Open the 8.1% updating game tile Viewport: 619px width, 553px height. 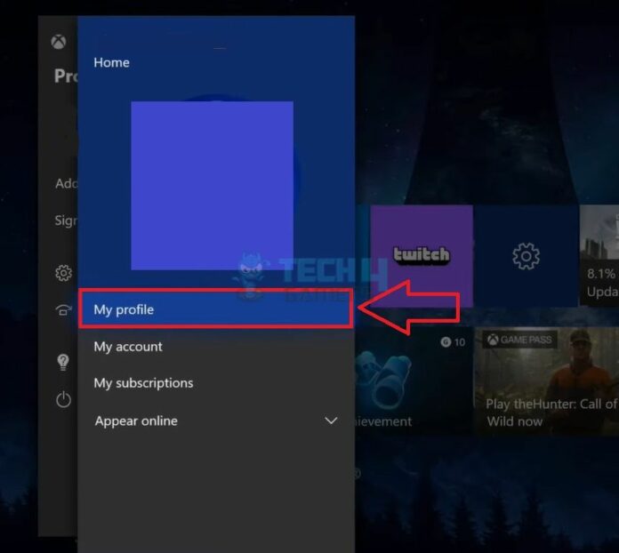pos(599,256)
